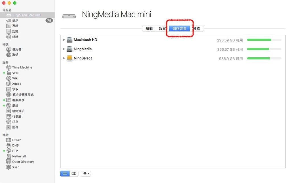Open the 使用者 users icon
The width and height of the screenshot is (291, 183).
9,49
